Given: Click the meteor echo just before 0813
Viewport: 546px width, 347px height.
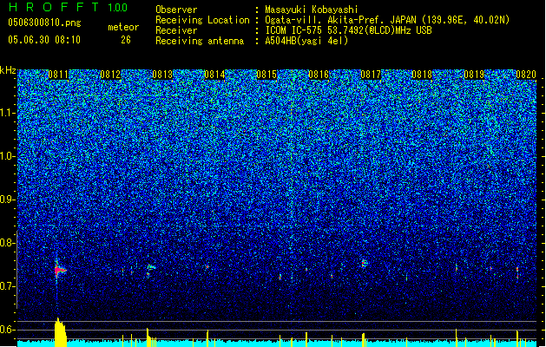Looking at the screenshot, I should (150, 270).
